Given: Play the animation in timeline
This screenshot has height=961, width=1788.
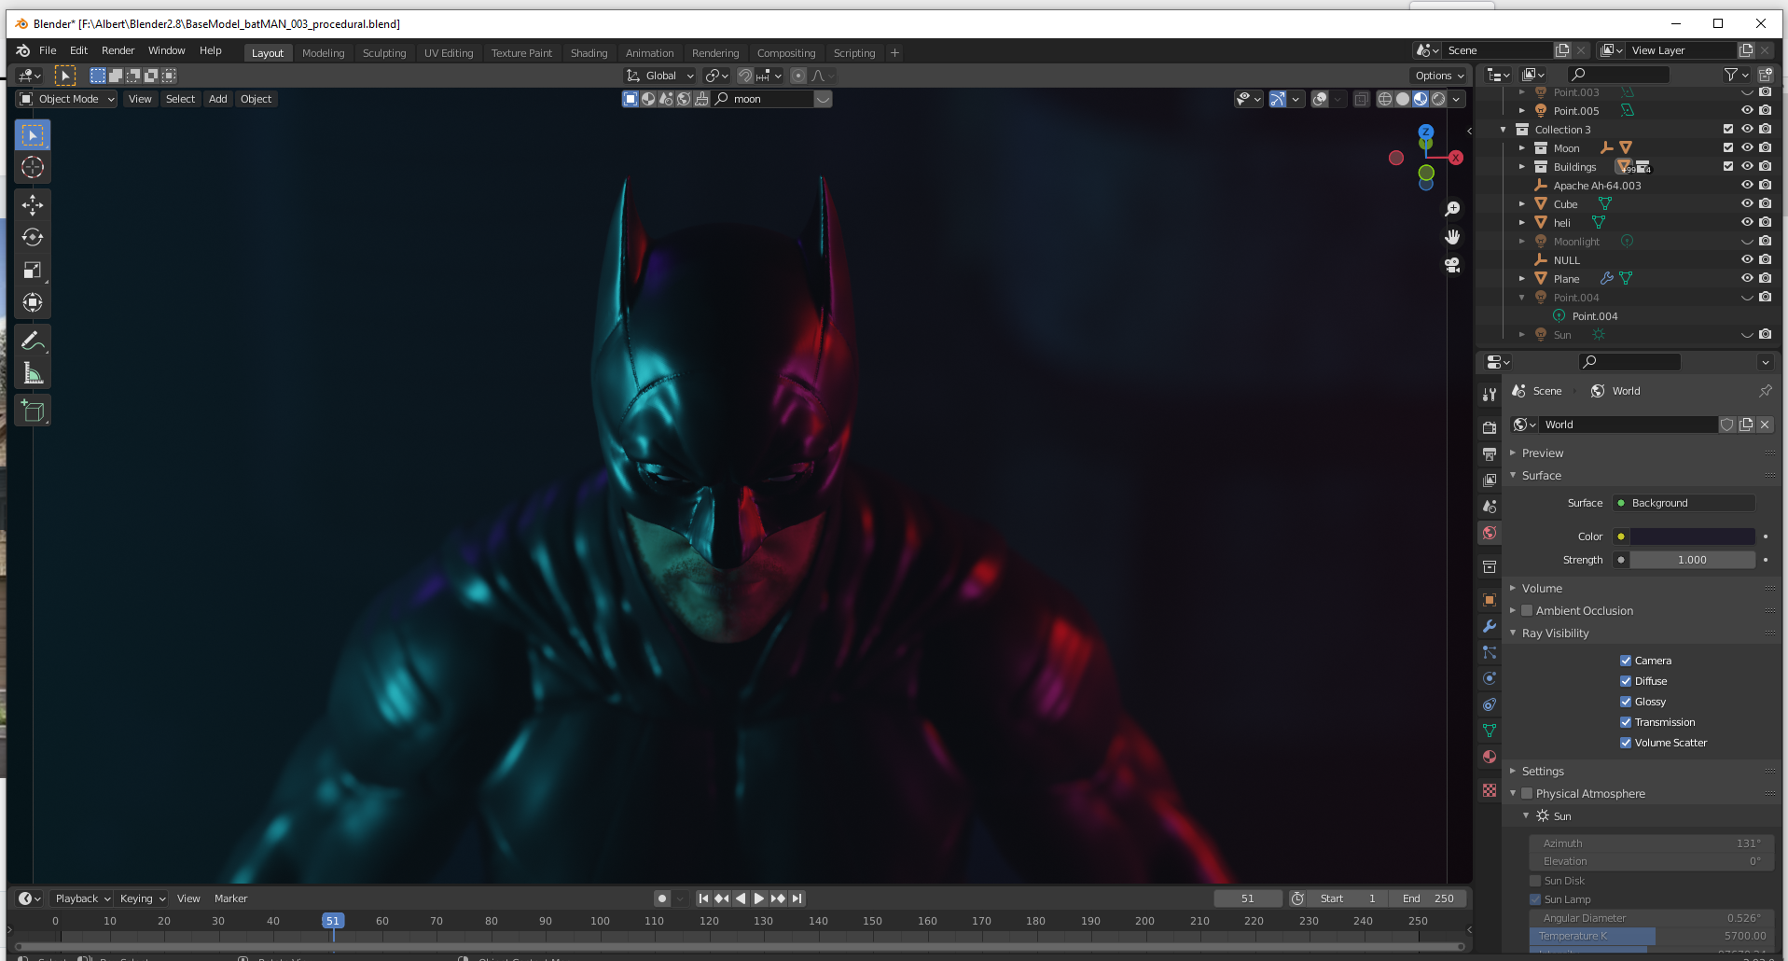Looking at the screenshot, I should pyautogui.click(x=759, y=898).
